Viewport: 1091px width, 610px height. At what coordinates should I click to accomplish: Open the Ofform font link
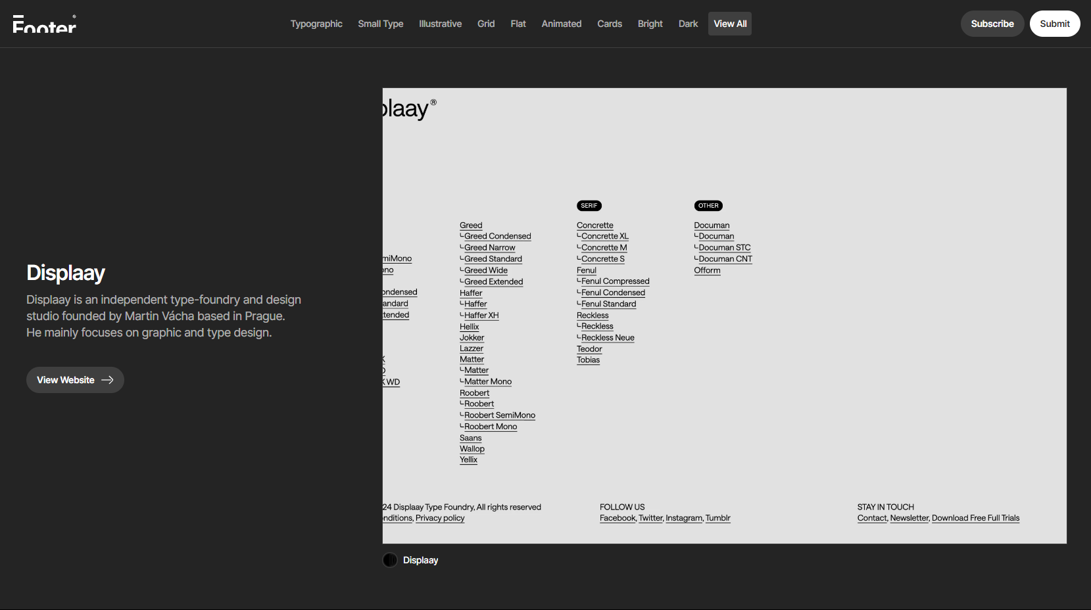pos(708,270)
